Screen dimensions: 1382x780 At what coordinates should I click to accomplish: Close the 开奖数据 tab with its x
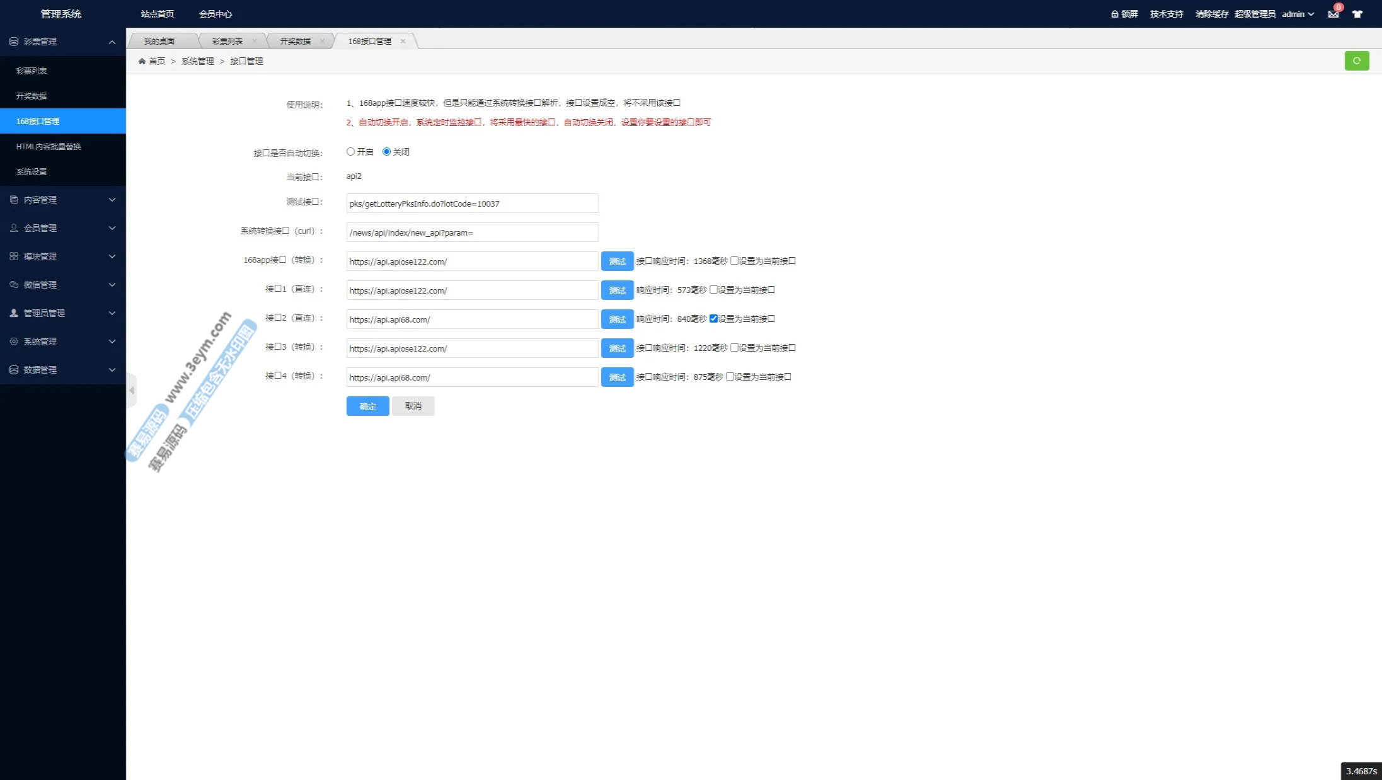click(322, 41)
